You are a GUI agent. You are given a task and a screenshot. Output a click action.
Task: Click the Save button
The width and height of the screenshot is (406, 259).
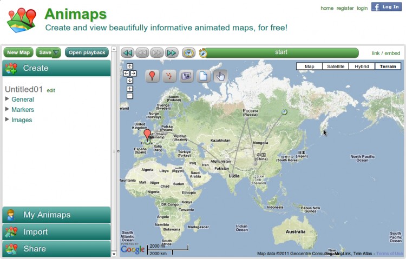coord(45,52)
